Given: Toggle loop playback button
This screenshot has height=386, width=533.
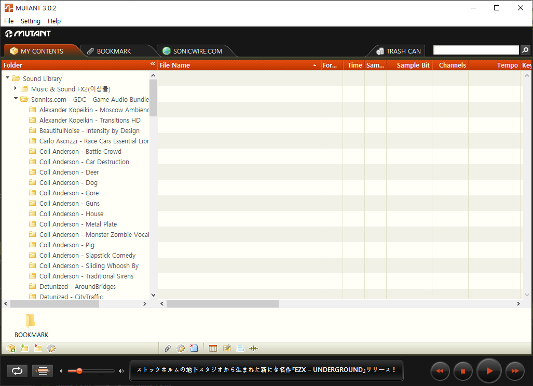Looking at the screenshot, I should pyautogui.click(x=17, y=371).
